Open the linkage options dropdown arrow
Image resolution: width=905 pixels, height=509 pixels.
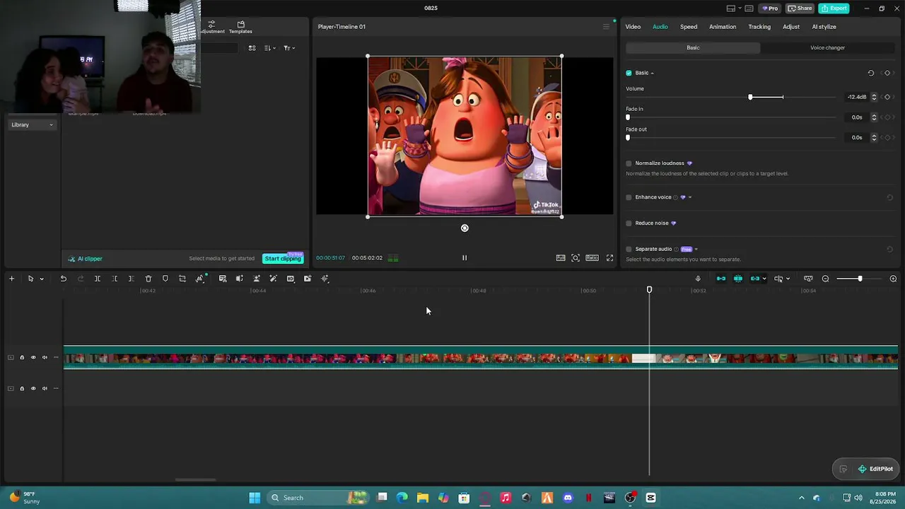point(764,279)
